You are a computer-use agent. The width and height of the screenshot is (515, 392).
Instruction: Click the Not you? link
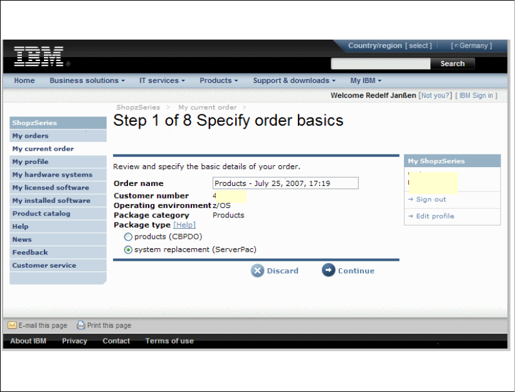(435, 95)
